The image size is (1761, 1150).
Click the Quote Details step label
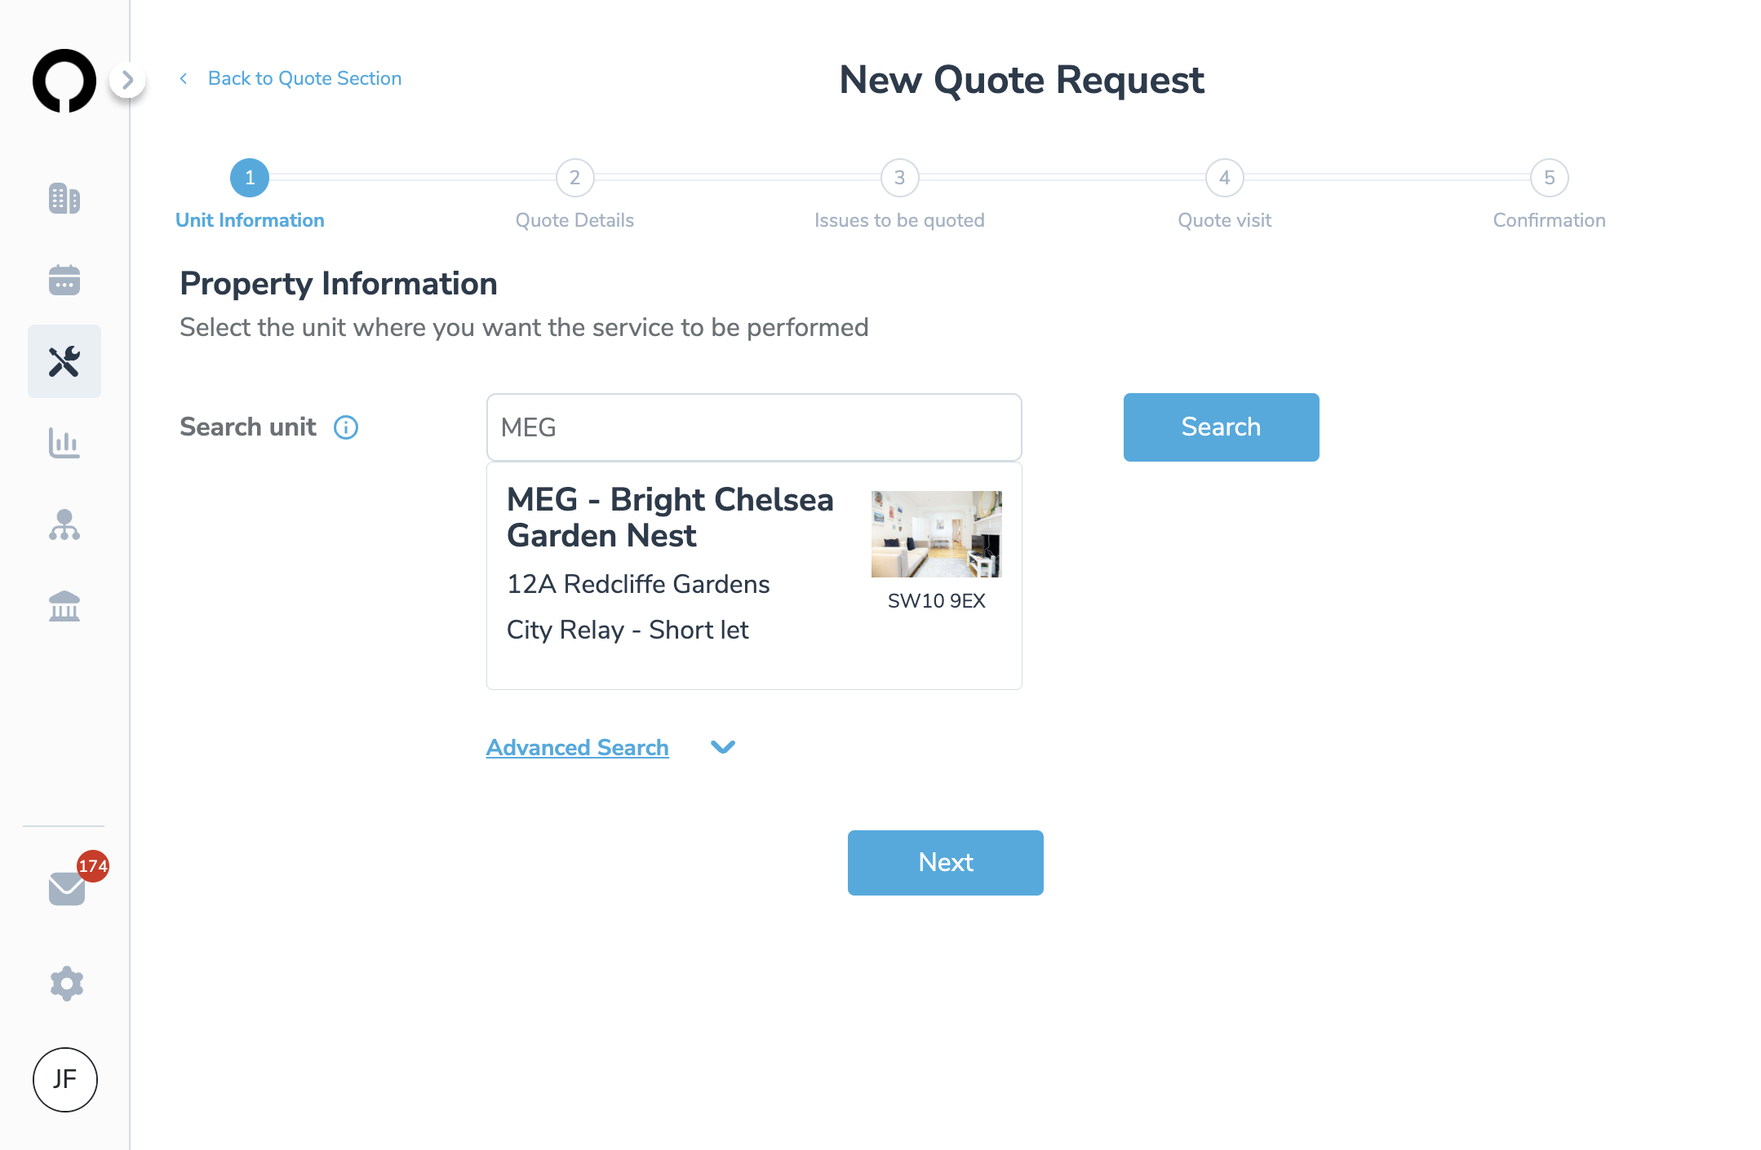pos(574,220)
